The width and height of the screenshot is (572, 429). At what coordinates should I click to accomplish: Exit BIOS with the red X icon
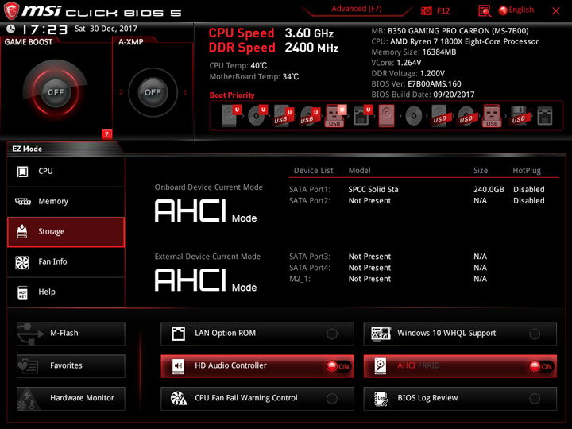point(556,11)
